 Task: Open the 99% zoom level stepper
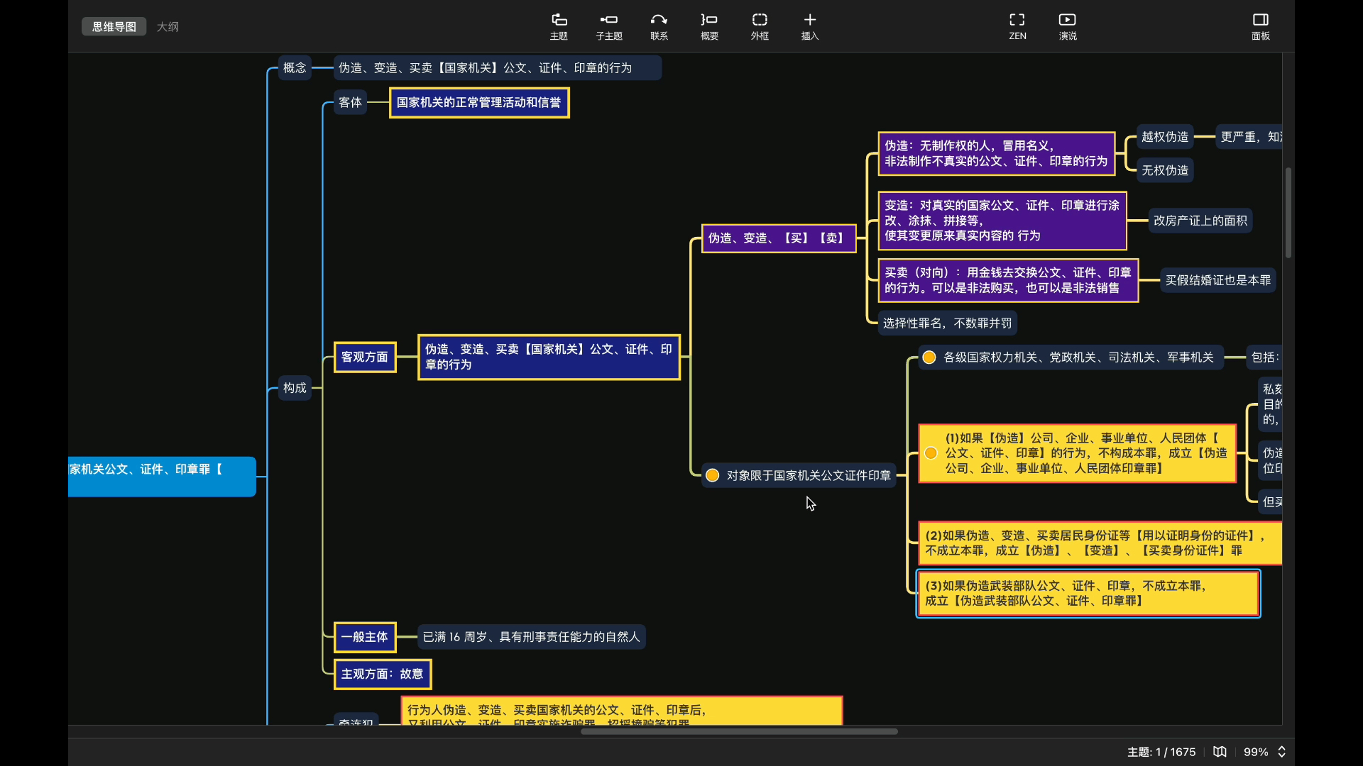pyautogui.click(x=1281, y=752)
